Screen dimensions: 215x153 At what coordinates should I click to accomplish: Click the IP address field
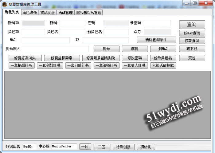pos(105,40)
